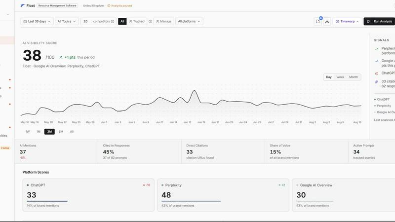Click the Google AI Overview progress bar
Image resolution: width=395 pixels, height=222 pixels.
point(315,201)
